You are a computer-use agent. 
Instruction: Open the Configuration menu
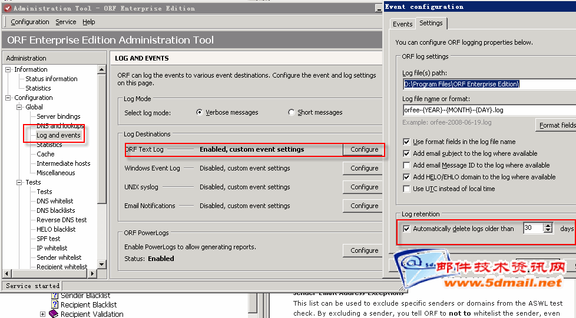(30, 22)
